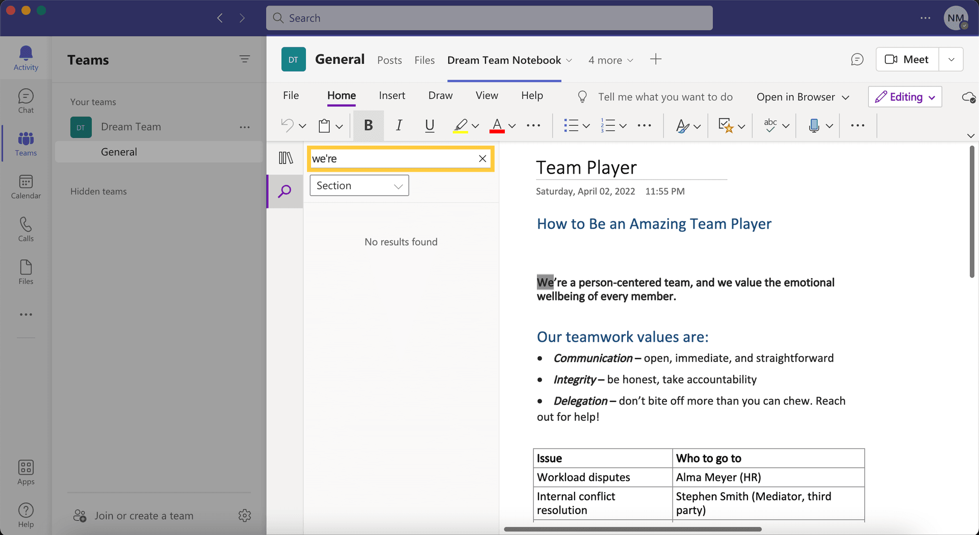Show the notebook library panel
Screen dimensions: 979x535
click(285, 158)
